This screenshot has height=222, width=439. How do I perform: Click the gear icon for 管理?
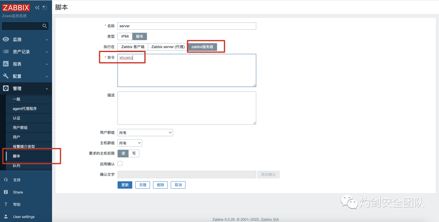point(6,89)
